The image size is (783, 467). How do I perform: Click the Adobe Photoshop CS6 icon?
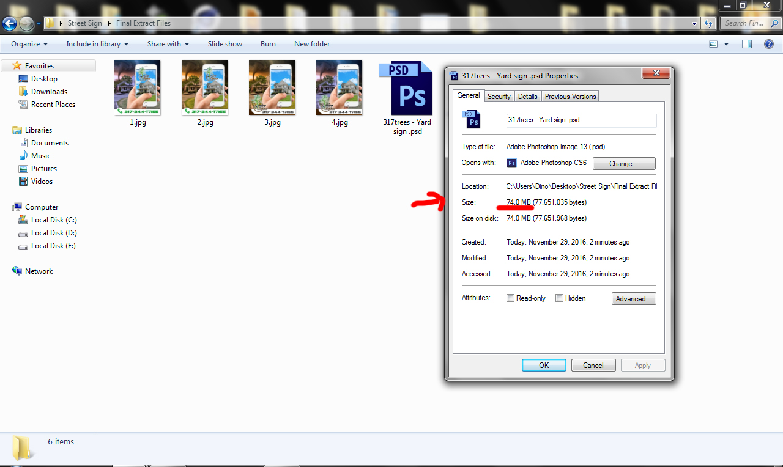point(512,163)
